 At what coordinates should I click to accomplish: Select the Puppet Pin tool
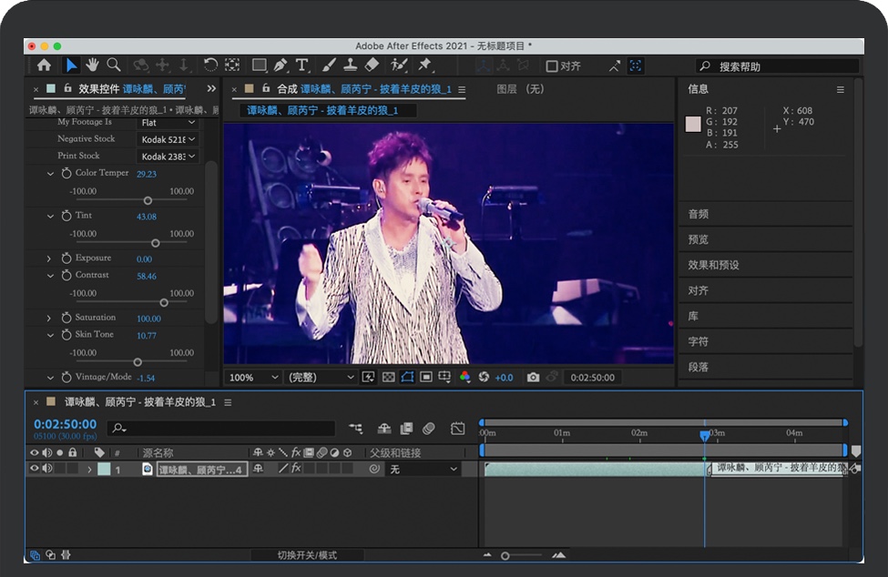pos(424,65)
